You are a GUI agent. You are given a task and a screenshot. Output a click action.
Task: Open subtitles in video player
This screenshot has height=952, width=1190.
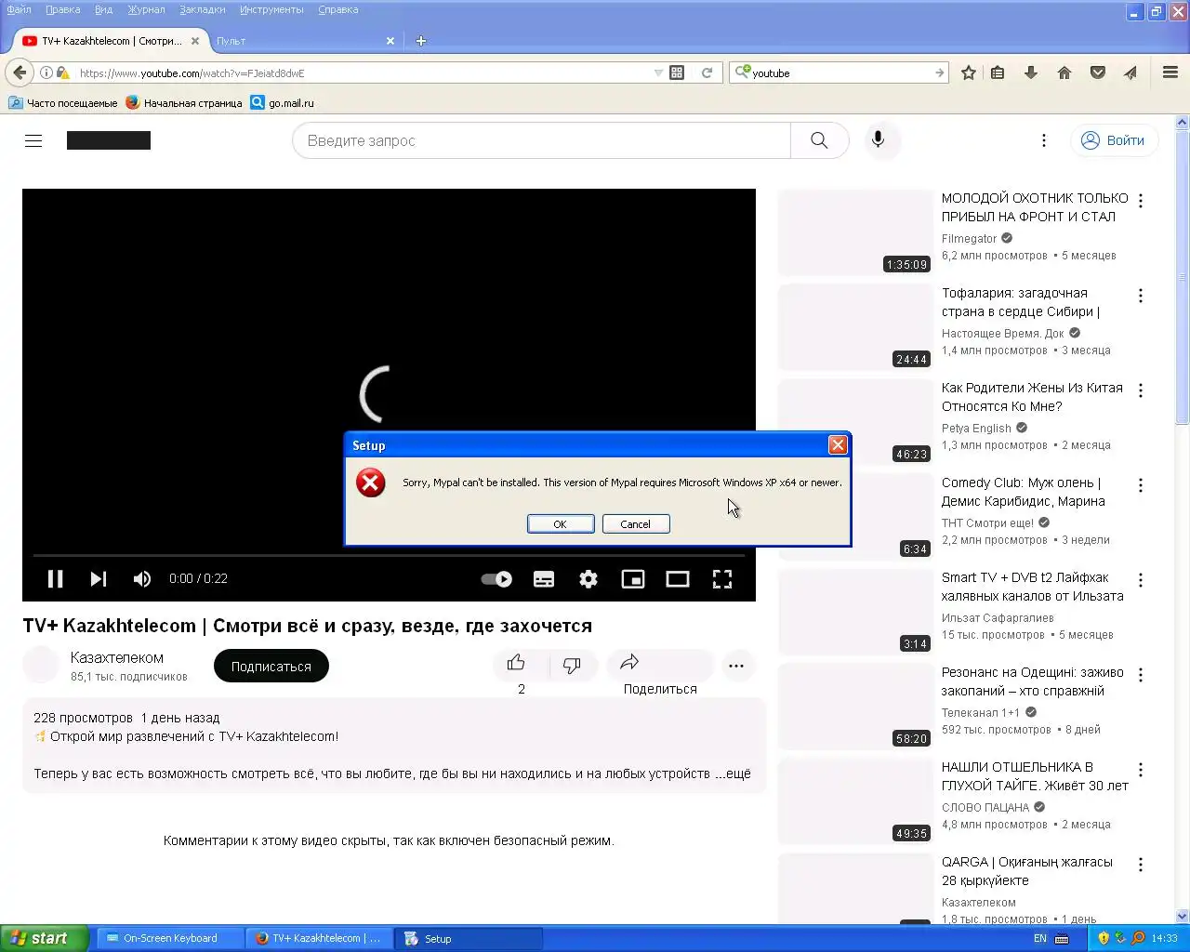point(544,579)
